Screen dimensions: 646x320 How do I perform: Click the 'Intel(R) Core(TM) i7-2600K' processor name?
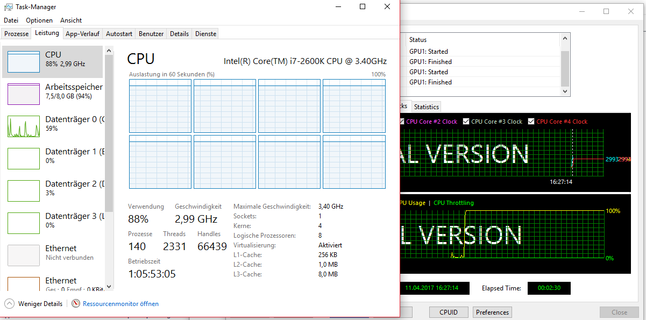click(x=305, y=61)
